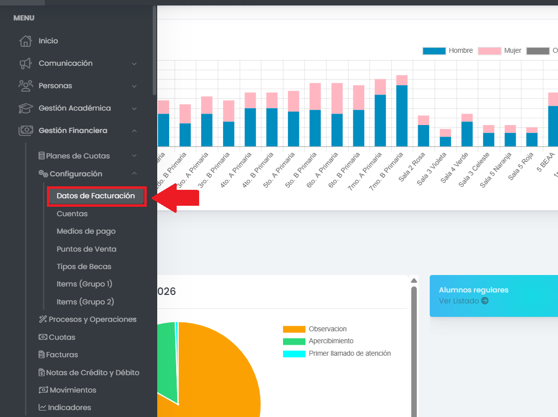This screenshot has width=558, height=417.
Task: Open Datos de Facturación
Action: 96,196
